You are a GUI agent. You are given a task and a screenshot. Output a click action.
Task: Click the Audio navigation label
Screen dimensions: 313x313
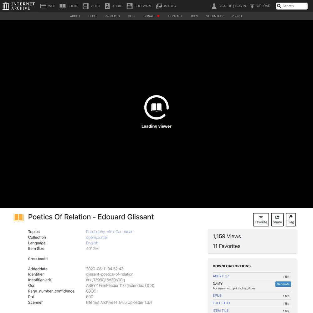pos(117,6)
